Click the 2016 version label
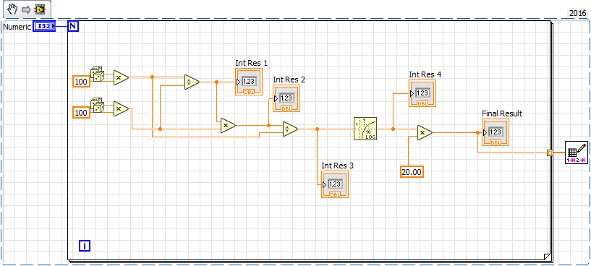 tap(577, 13)
